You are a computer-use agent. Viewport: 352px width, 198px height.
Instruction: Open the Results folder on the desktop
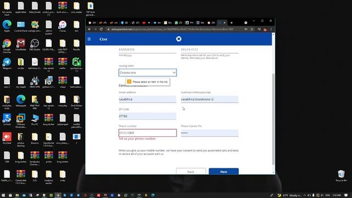click(x=76, y=45)
